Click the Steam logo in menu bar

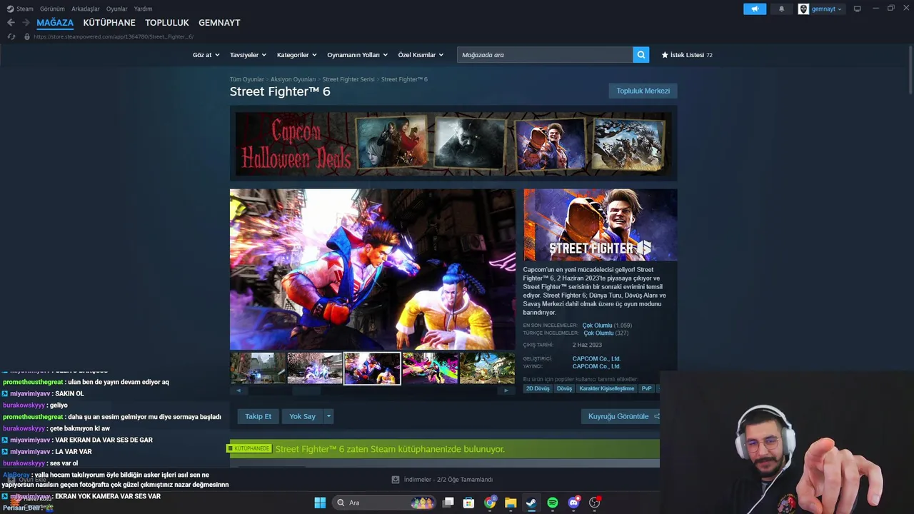10,9
